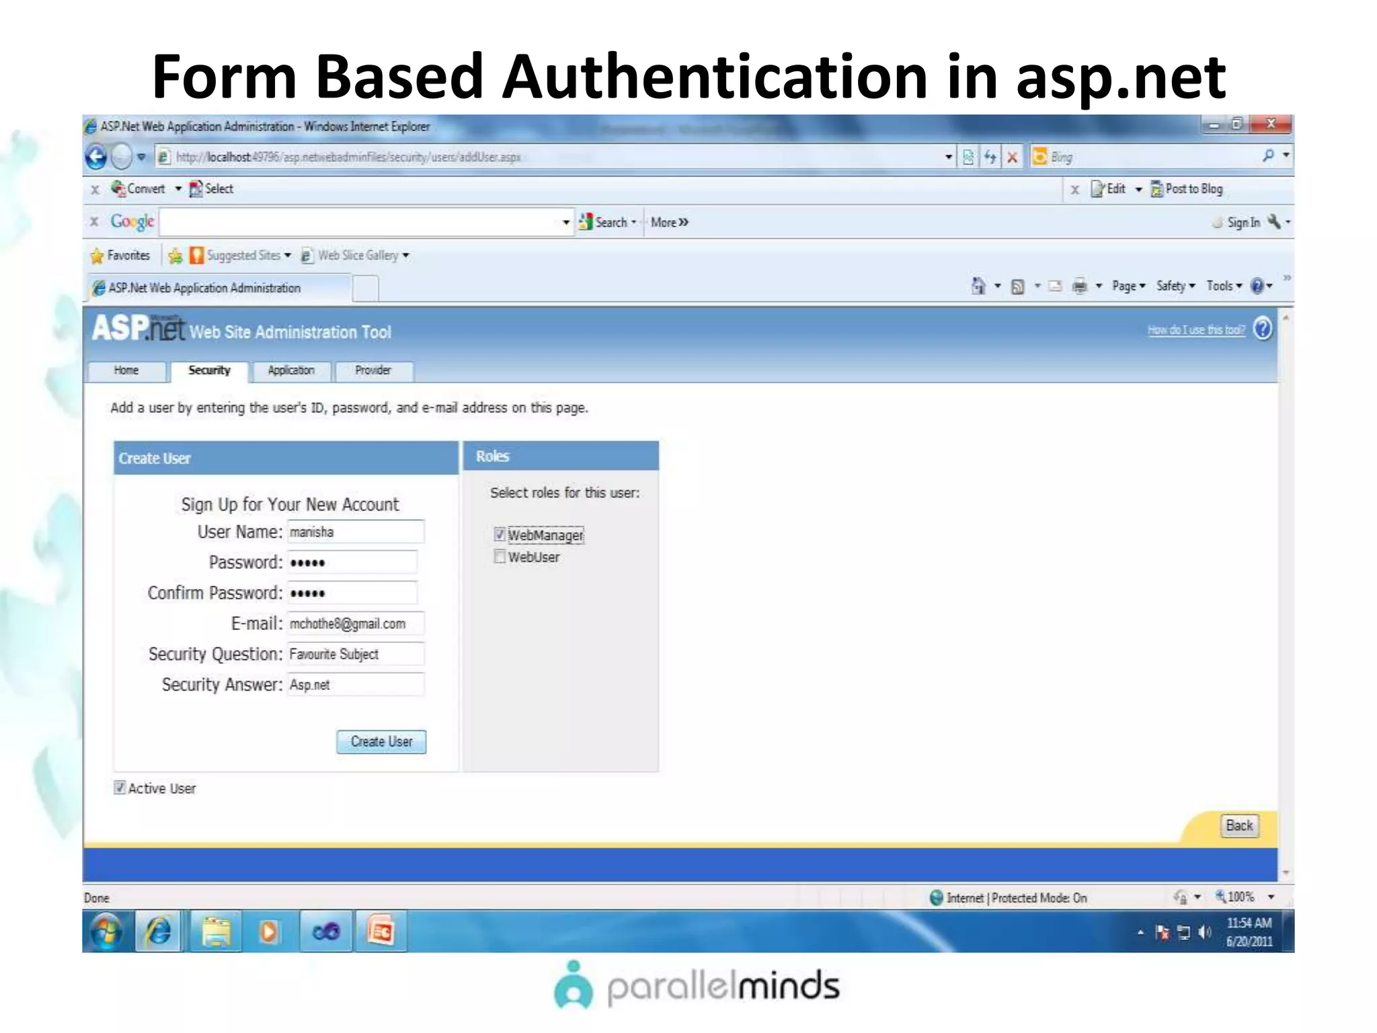Open Internet Explorer from the taskbar
This screenshot has width=1377, height=1033.
(159, 932)
